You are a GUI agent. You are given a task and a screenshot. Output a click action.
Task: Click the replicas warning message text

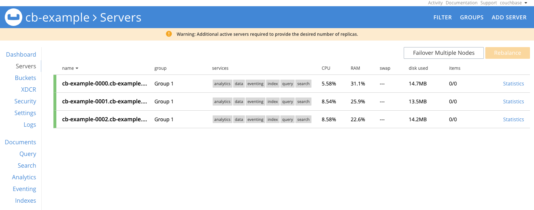[x=267, y=34]
